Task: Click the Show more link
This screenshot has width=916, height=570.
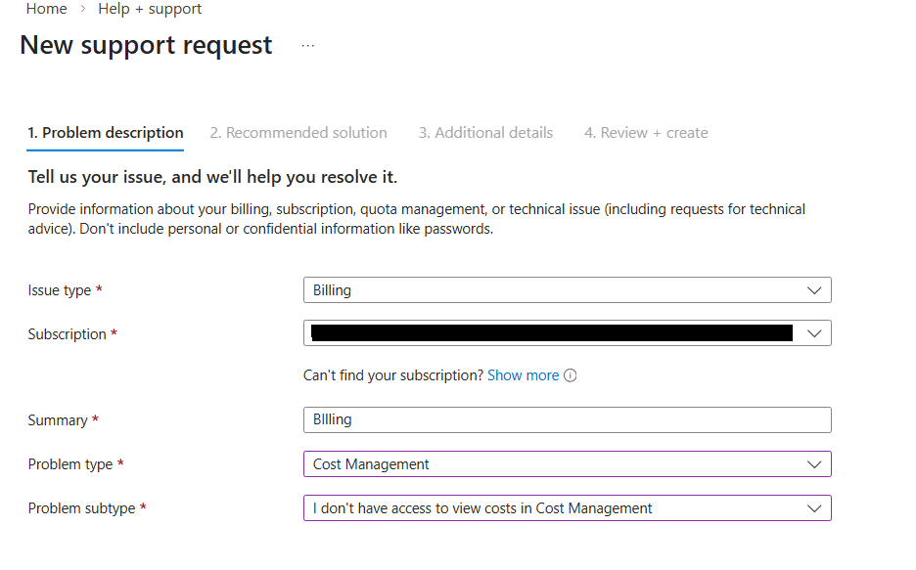Action: [x=523, y=375]
